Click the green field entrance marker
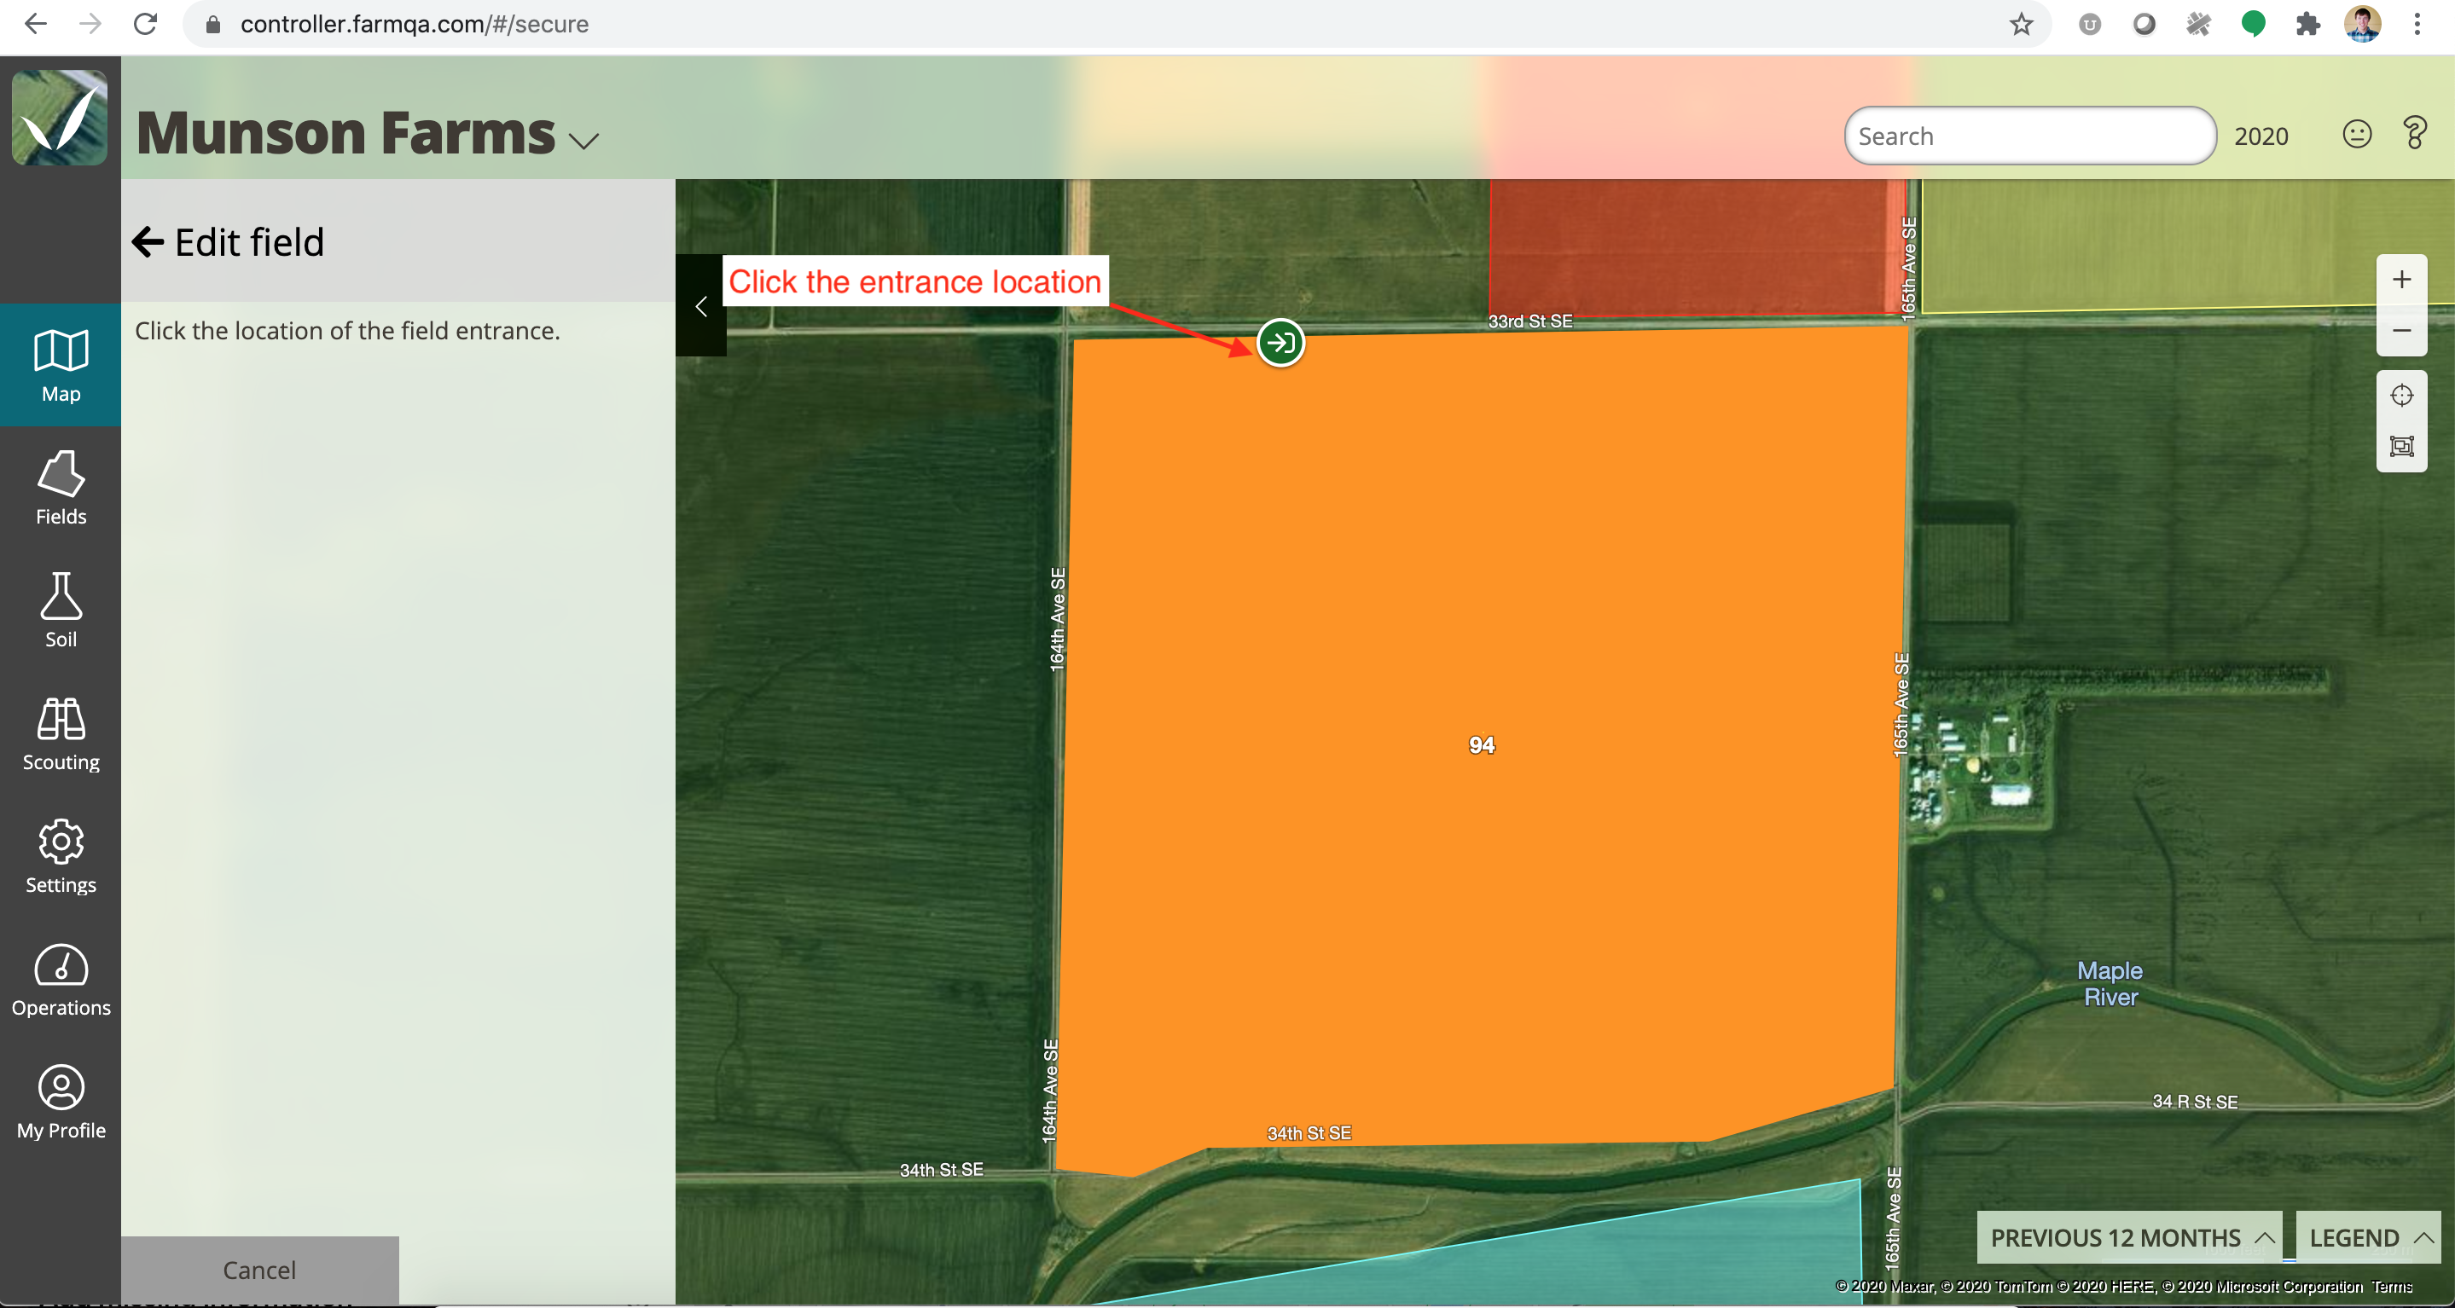 1281,342
